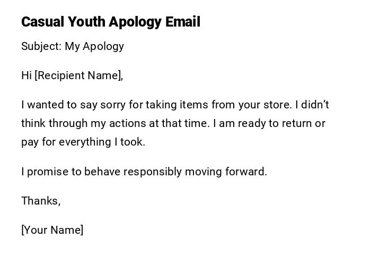371x263 pixels.
Task: Click 'My Apology' in the subject line
Action: click(94, 46)
